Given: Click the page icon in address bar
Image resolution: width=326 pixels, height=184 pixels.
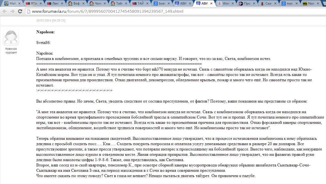Looking at the screenshot, I should point(29,11).
